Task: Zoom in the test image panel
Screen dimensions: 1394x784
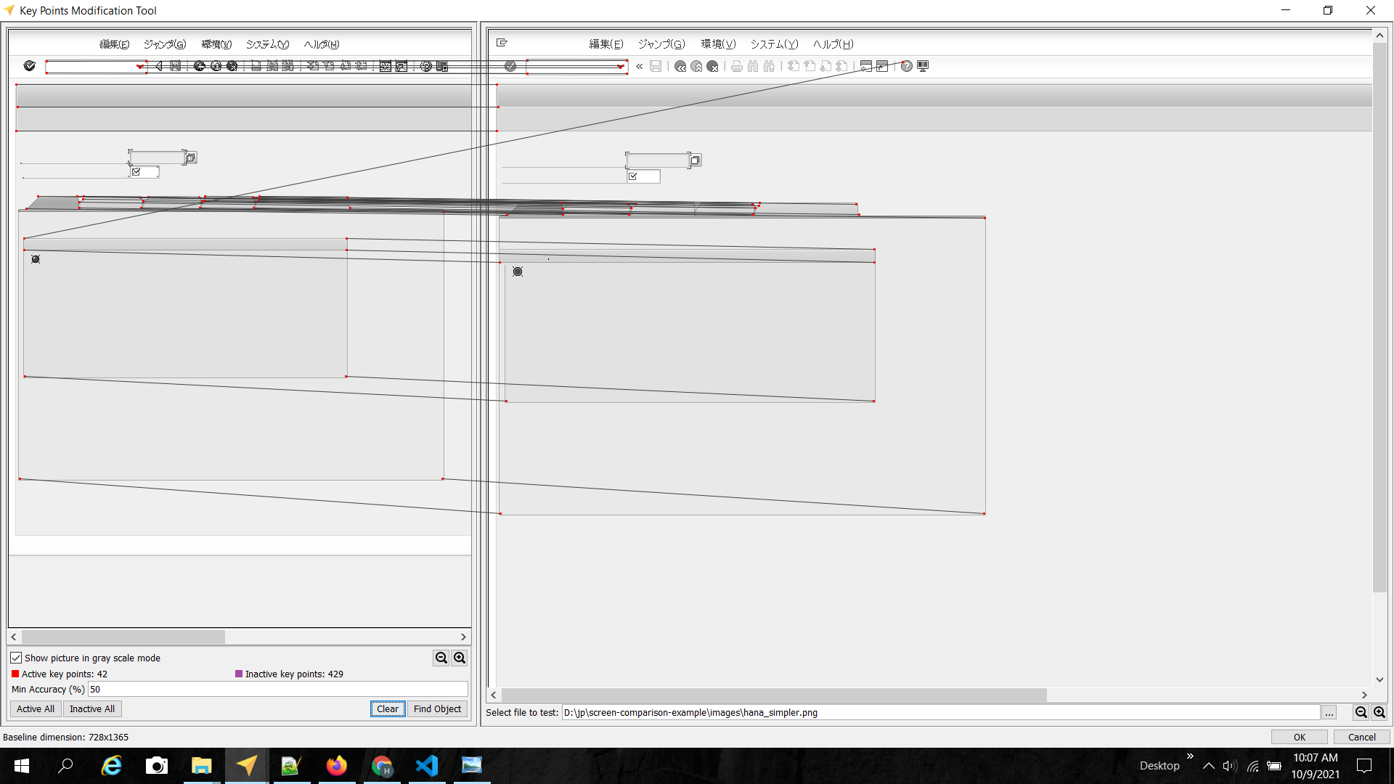Action: click(1379, 713)
